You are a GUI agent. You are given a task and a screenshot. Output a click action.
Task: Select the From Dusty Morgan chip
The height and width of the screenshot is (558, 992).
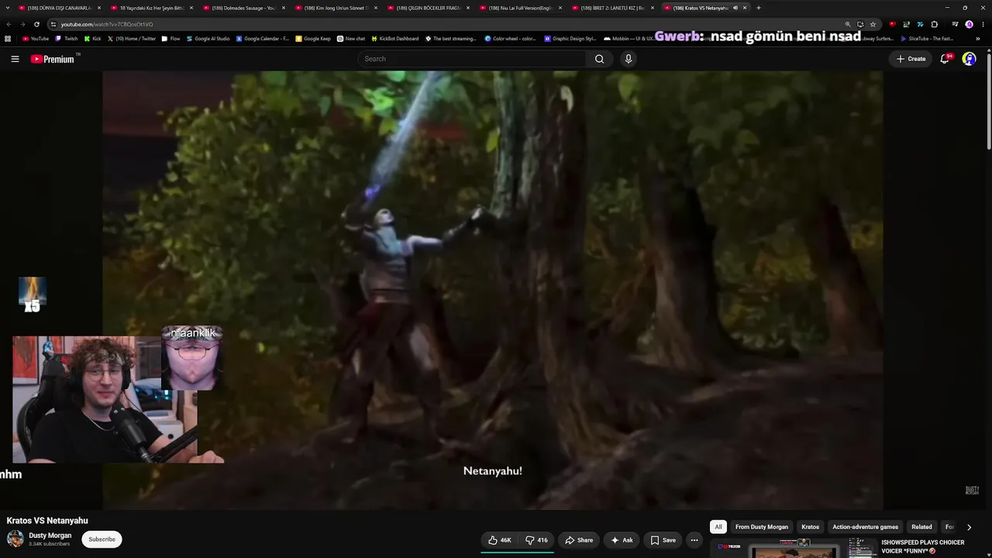click(x=762, y=527)
